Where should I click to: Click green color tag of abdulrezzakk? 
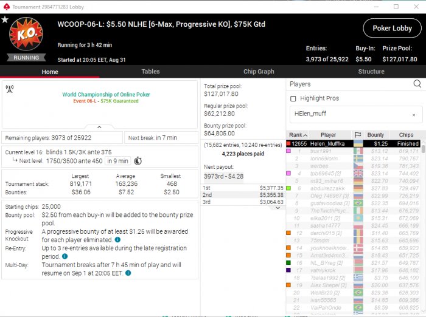(x=288, y=188)
